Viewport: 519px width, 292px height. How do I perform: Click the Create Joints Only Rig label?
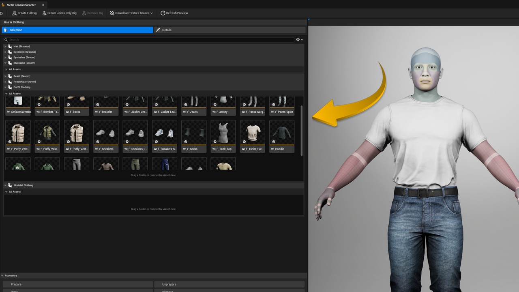(62, 13)
